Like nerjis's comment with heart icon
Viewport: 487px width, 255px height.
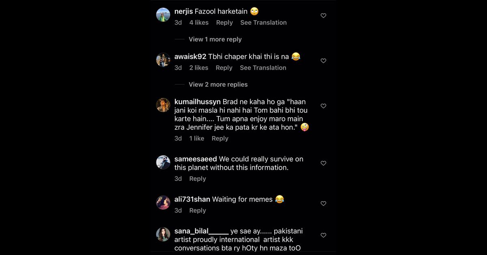click(x=323, y=16)
